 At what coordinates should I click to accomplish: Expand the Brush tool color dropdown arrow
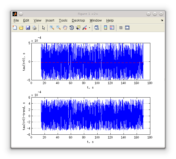coord(89,28)
